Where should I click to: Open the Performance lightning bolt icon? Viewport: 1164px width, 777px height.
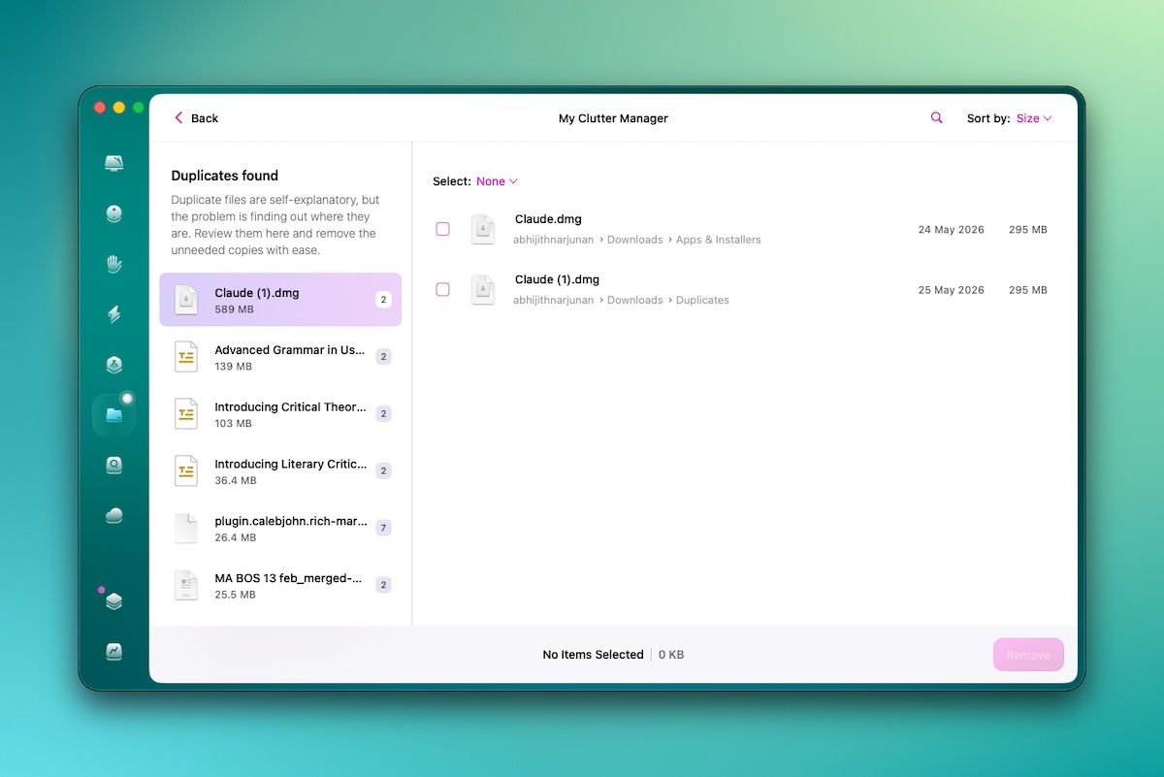(113, 314)
